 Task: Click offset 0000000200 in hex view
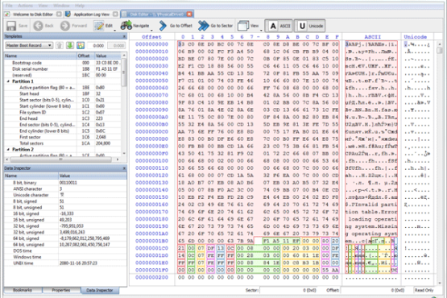coord(151,278)
